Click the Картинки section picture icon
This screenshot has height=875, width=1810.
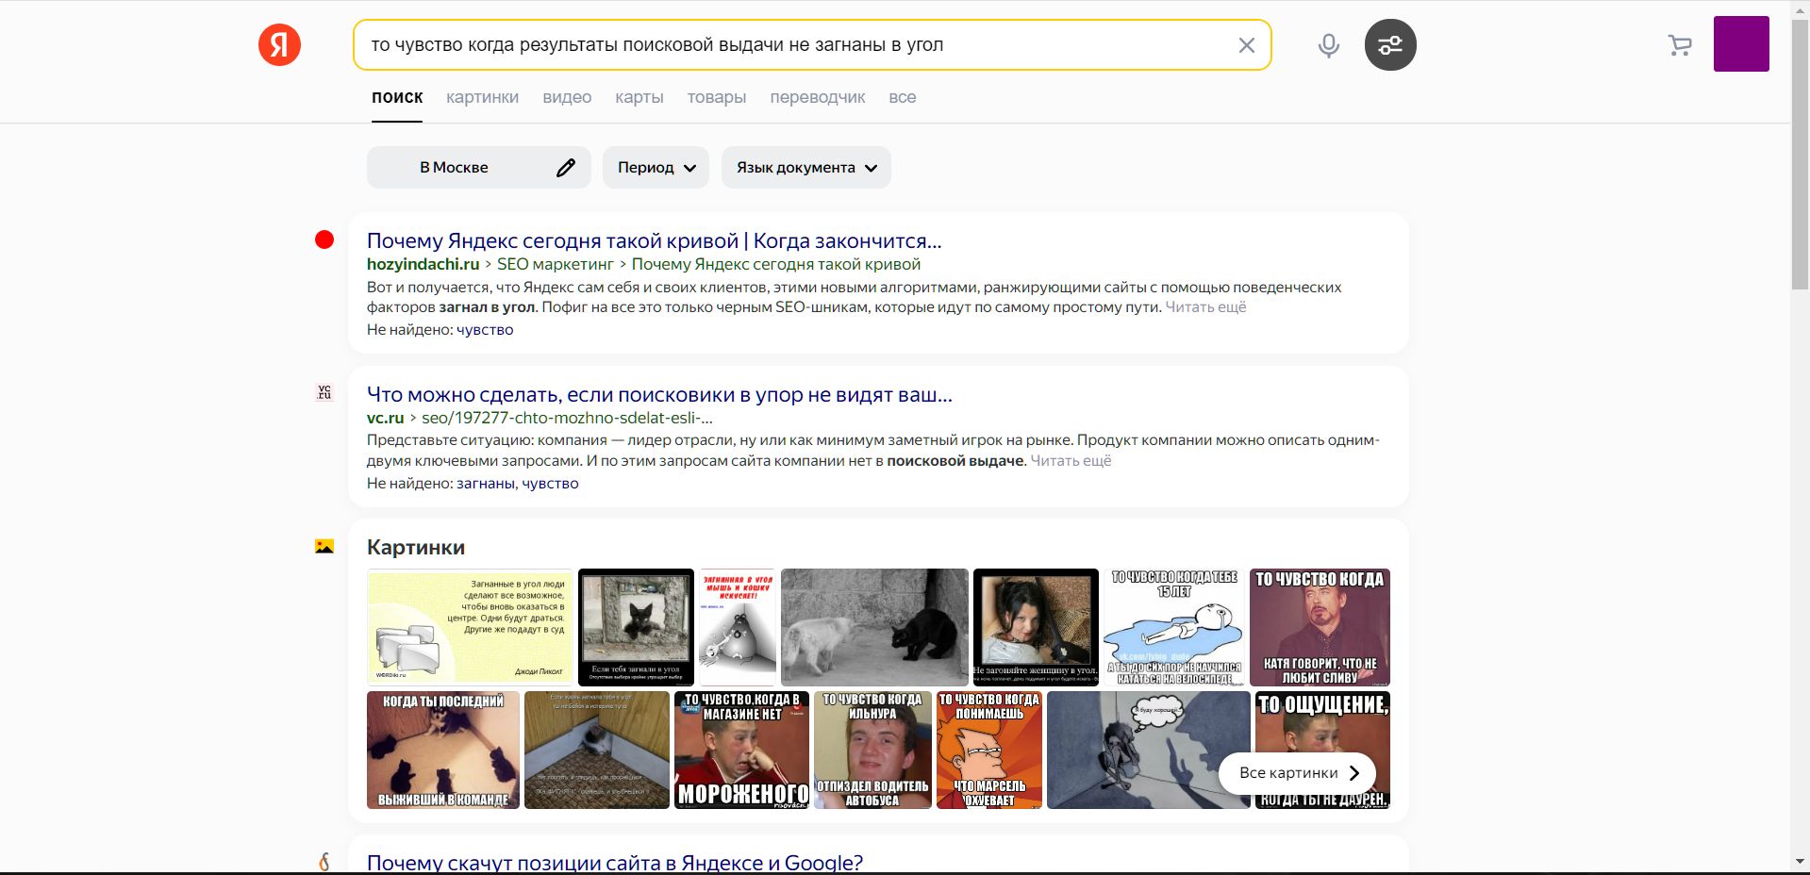coord(324,546)
